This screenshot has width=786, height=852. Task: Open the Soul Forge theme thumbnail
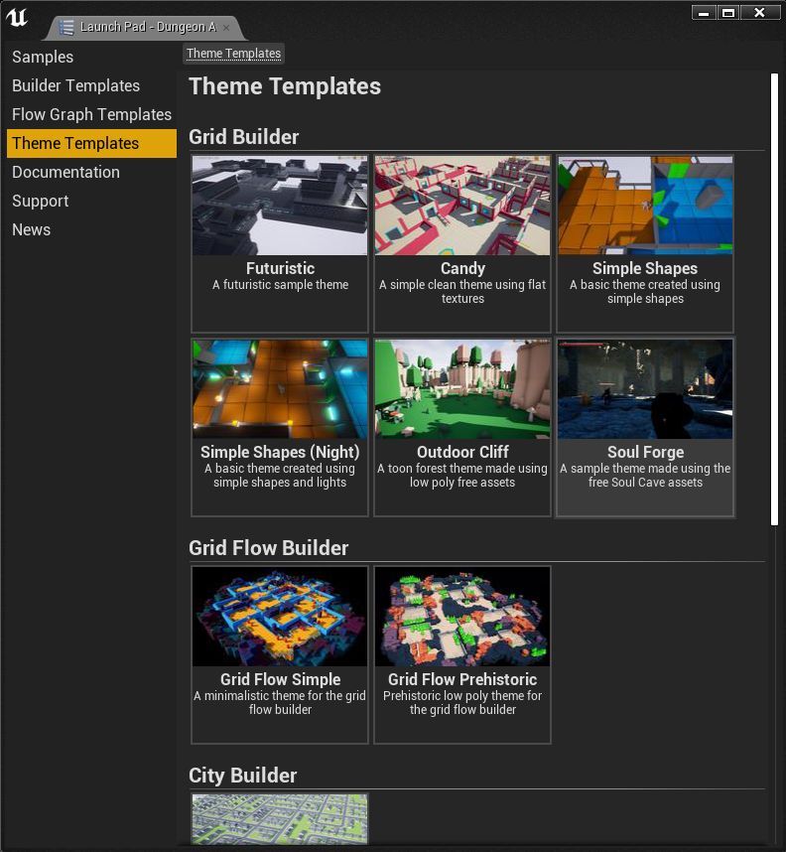click(x=645, y=389)
